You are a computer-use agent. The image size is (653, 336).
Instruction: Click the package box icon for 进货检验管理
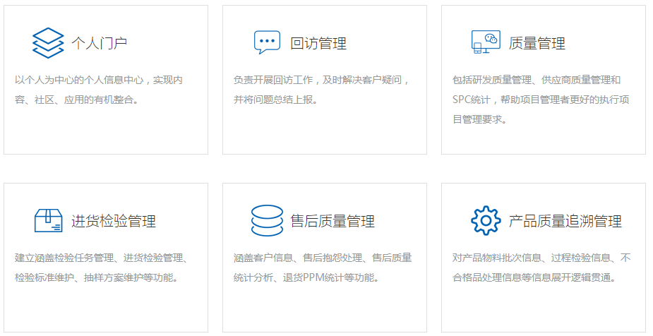(48, 220)
